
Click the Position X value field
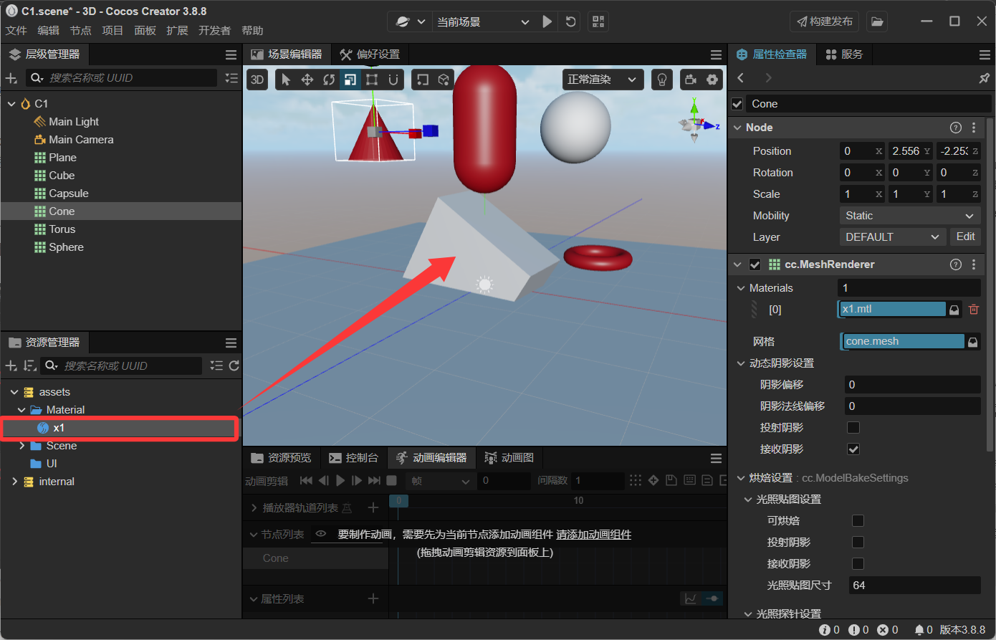coord(863,151)
